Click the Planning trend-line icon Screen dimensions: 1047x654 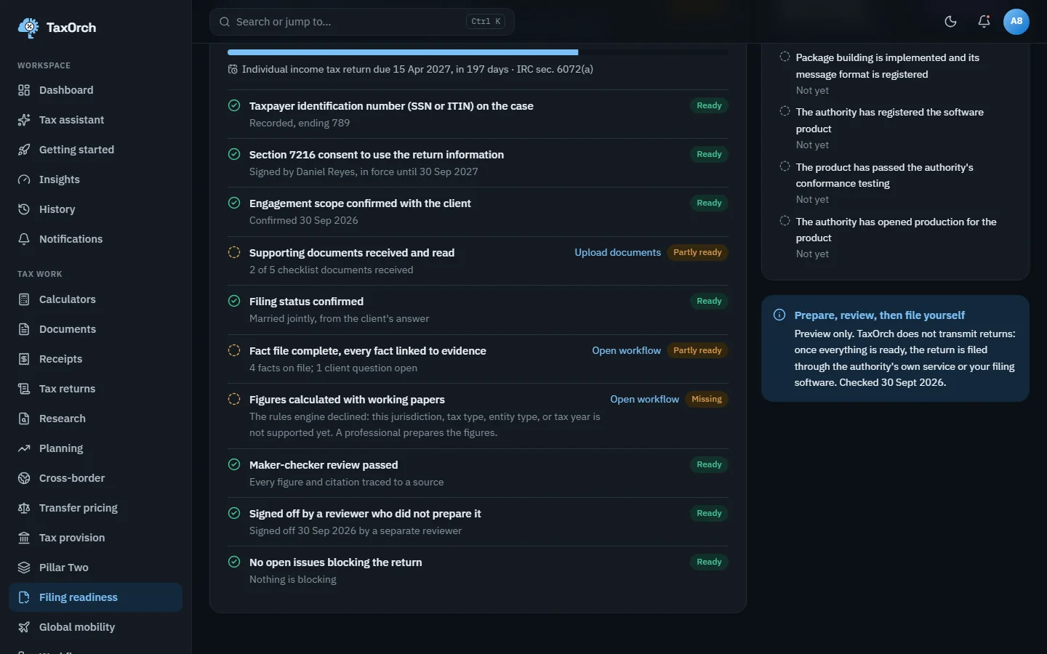coord(24,448)
